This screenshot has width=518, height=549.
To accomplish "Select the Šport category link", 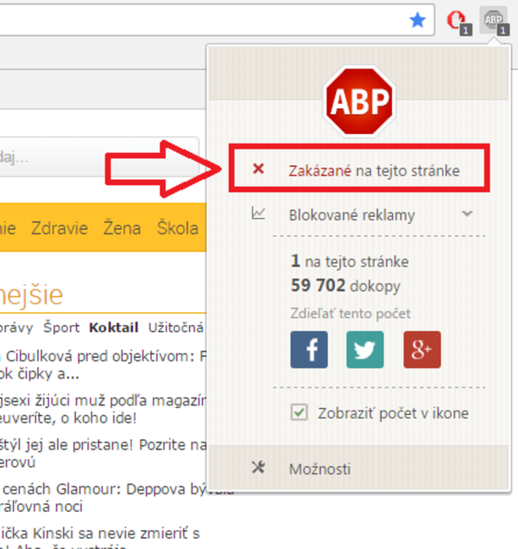I will coord(61,328).
